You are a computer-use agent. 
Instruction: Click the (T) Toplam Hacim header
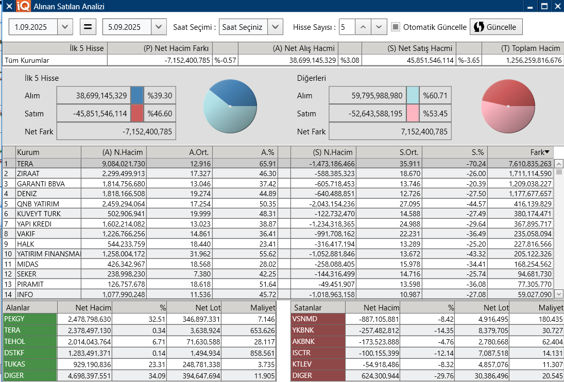pos(523,48)
